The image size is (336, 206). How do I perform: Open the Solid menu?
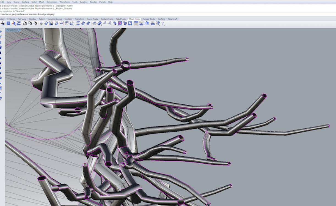34,2
